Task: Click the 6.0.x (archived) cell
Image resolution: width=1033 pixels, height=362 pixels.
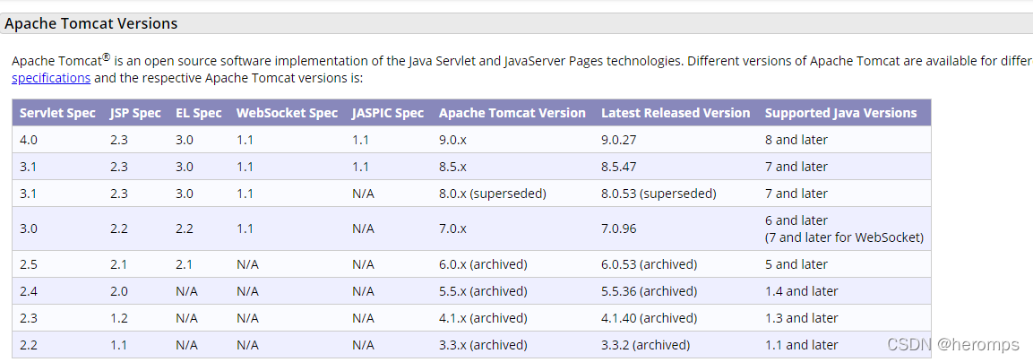Action: tap(483, 264)
